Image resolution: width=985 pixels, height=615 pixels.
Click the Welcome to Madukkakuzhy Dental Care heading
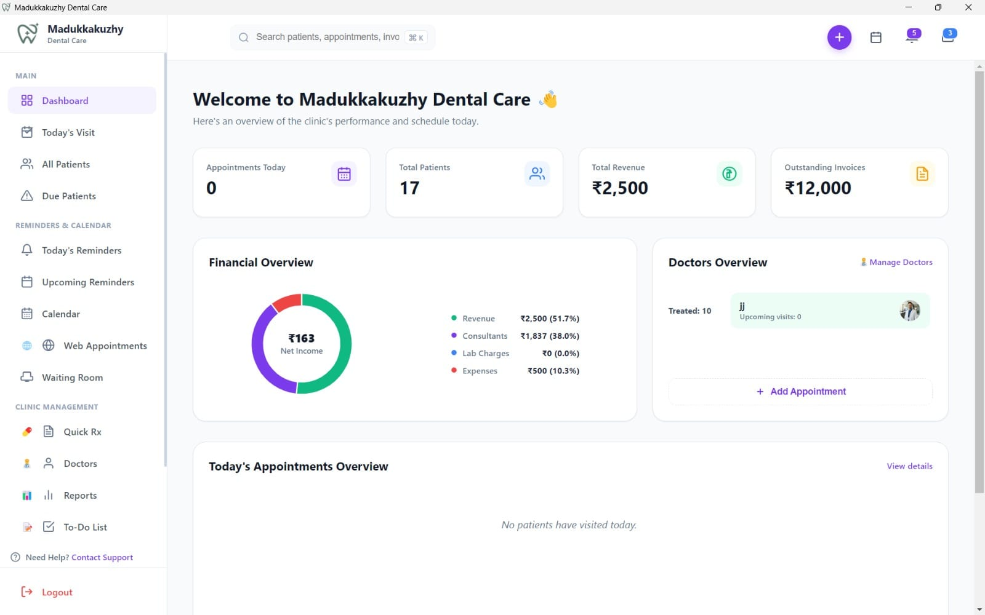361,100
